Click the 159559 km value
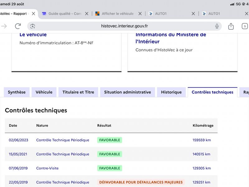This screenshot has width=249, height=187. tap(202, 140)
